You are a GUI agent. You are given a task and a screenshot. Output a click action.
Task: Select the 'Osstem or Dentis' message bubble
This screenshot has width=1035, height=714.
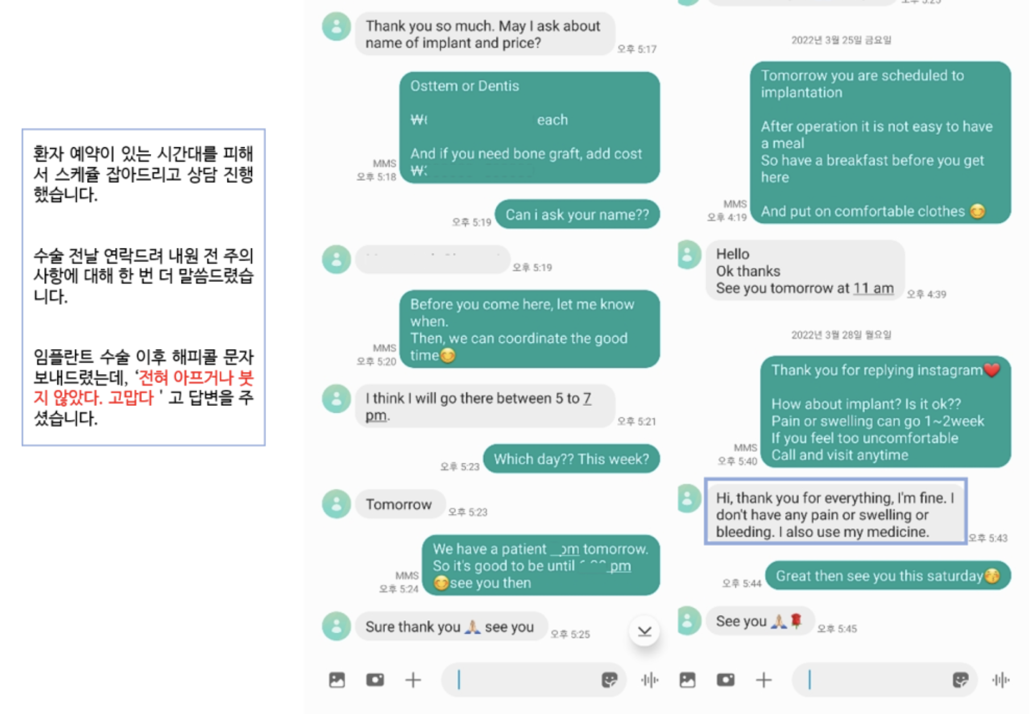529,127
